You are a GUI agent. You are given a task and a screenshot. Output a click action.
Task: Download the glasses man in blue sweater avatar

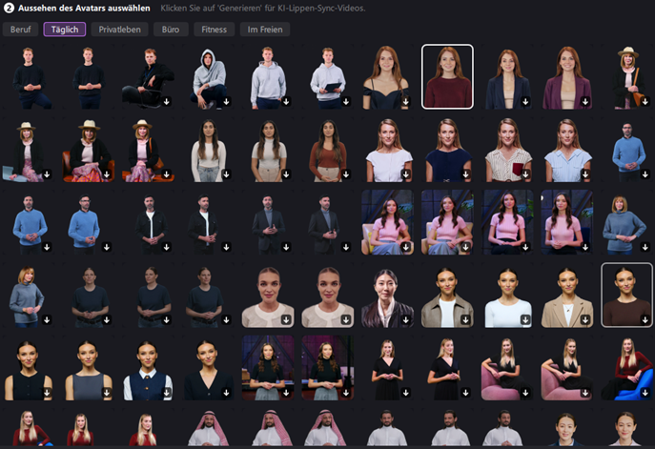point(106,247)
